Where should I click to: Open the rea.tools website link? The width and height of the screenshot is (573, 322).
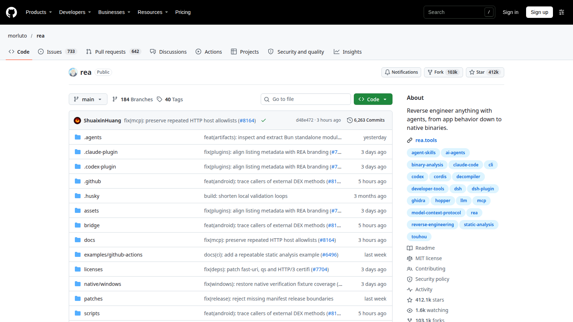tap(426, 140)
